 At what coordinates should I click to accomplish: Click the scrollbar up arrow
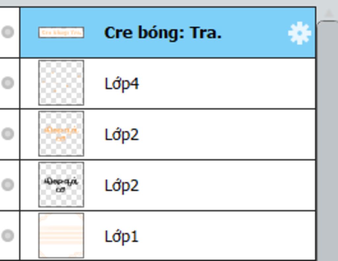pyautogui.click(x=329, y=13)
